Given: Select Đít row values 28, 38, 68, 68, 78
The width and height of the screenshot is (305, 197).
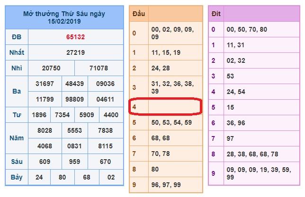Looking at the screenshot, I should (252, 154).
